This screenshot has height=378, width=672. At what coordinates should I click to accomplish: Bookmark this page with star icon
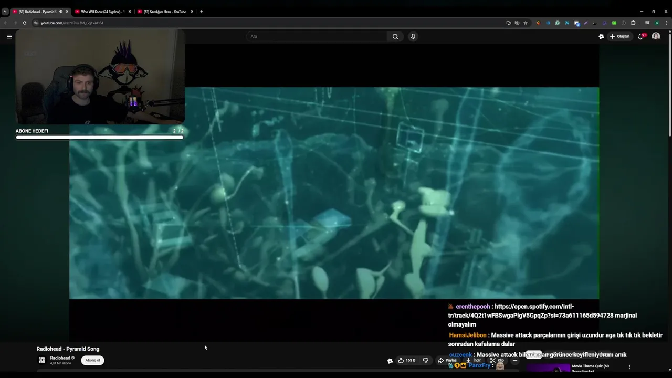(526, 23)
